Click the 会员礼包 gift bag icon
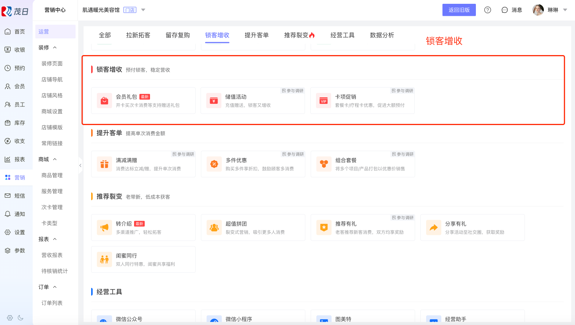Viewport: 575px width, 325px height. point(104,101)
